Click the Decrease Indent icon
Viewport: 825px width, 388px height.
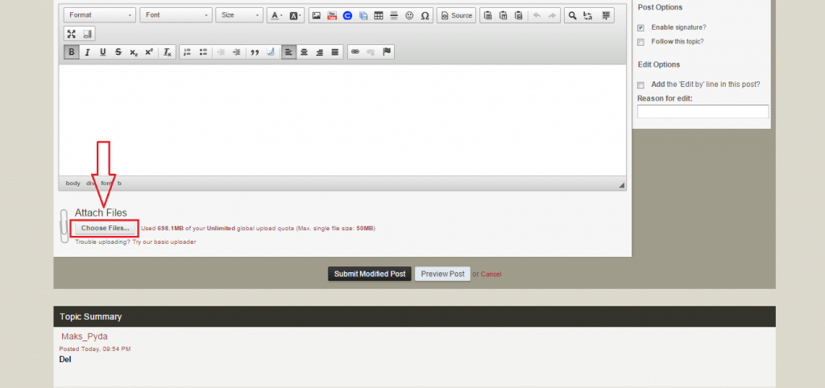tap(221, 52)
